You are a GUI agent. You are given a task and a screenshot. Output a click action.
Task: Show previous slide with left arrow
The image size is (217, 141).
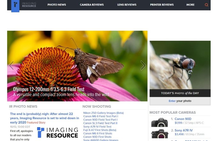pos(11,65)
